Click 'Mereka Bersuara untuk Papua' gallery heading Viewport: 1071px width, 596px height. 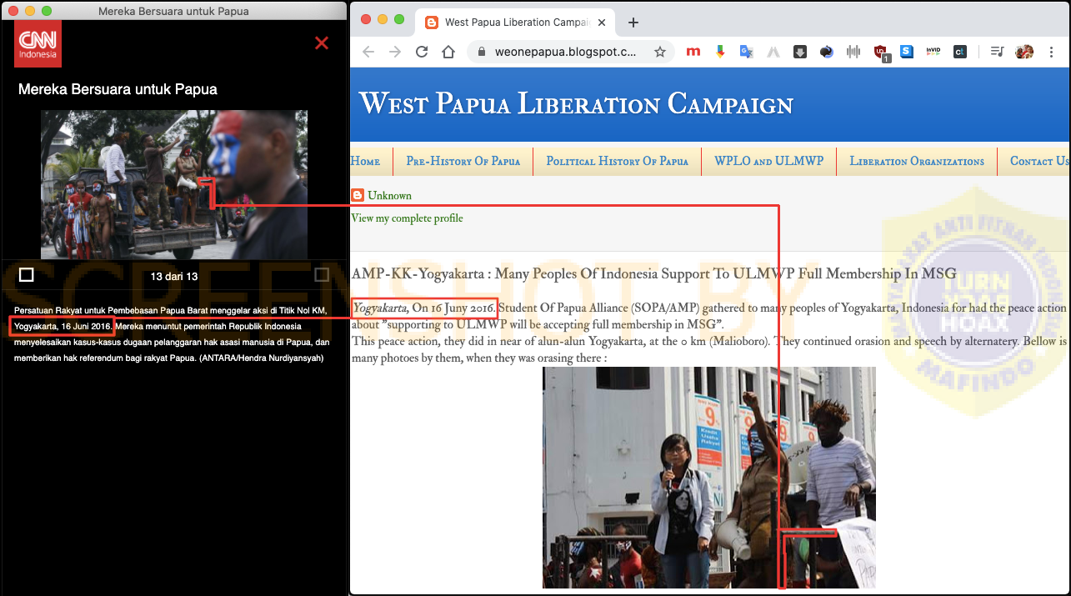118,89
